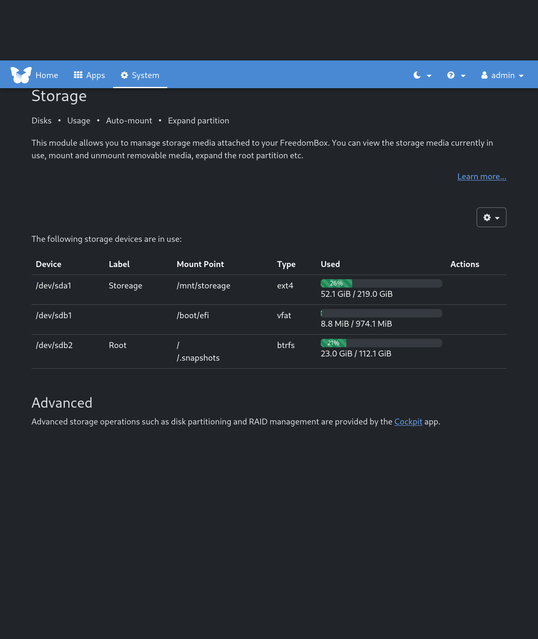Screen dimensions: 538x639
Task: Open the admin account dropdown caret
Action: tap(521, 76)
